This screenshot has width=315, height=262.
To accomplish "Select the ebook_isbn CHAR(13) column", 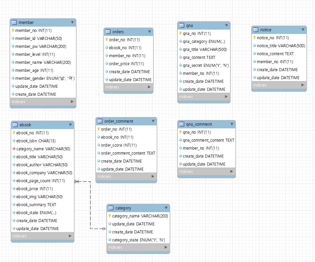I will pos(33,141).
